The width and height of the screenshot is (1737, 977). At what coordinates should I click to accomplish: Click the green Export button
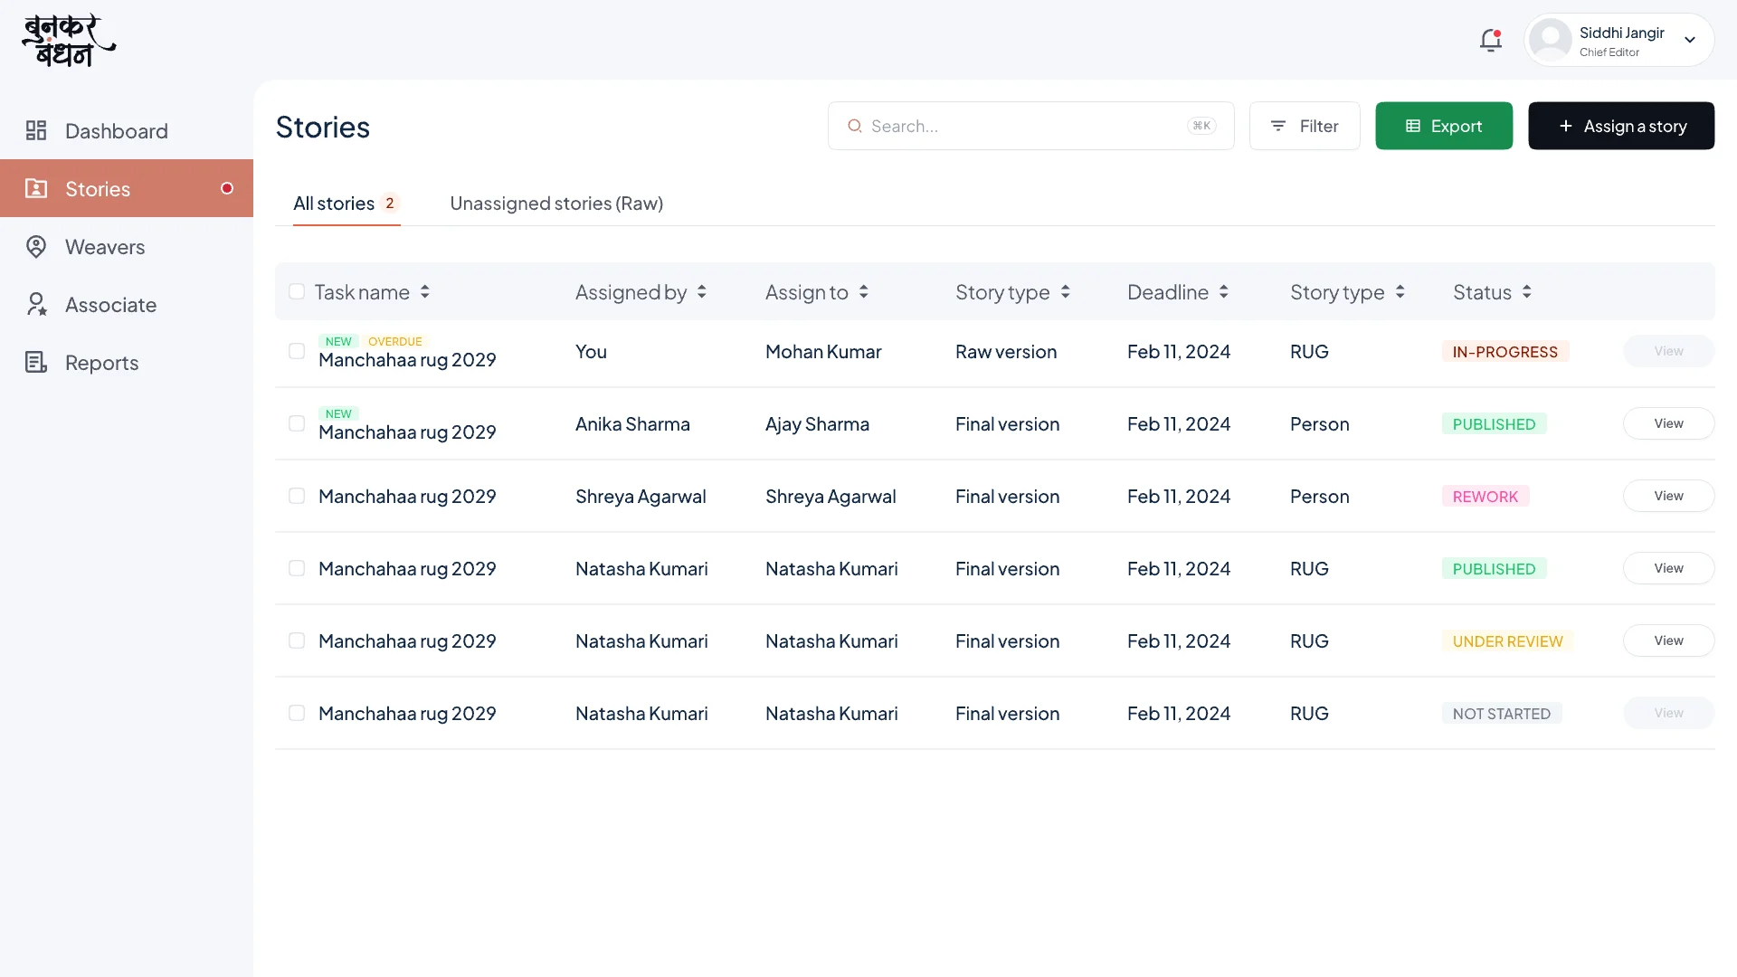pos(1444,126)
